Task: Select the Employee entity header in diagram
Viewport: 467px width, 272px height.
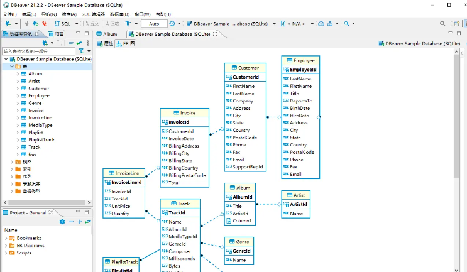Action: (300, 60)
